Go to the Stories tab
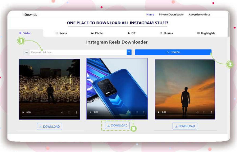 coord(167,33)
